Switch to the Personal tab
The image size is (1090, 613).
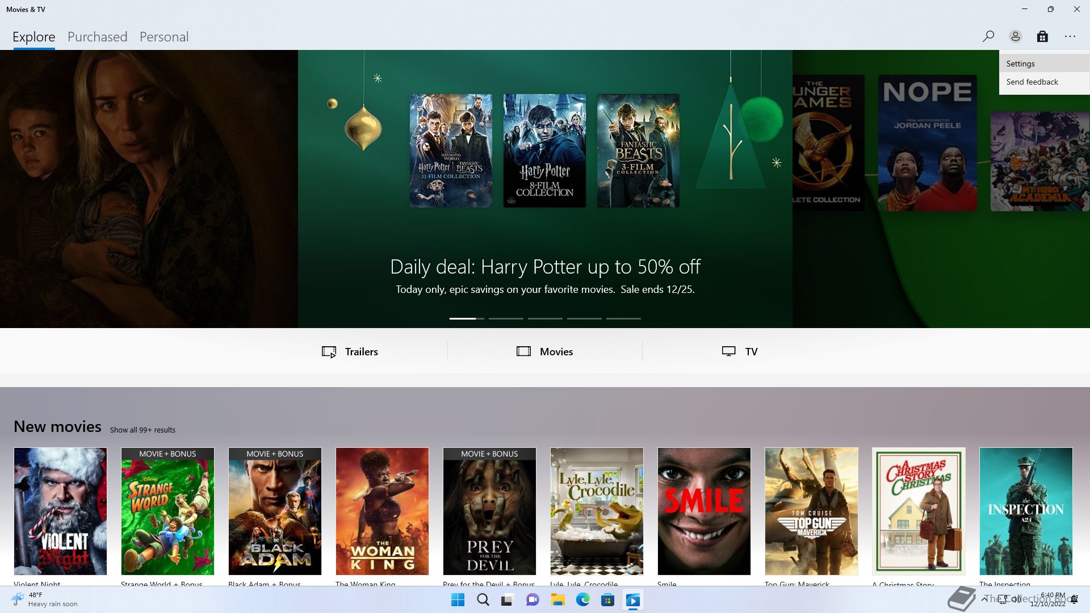[x=163, y=37]
